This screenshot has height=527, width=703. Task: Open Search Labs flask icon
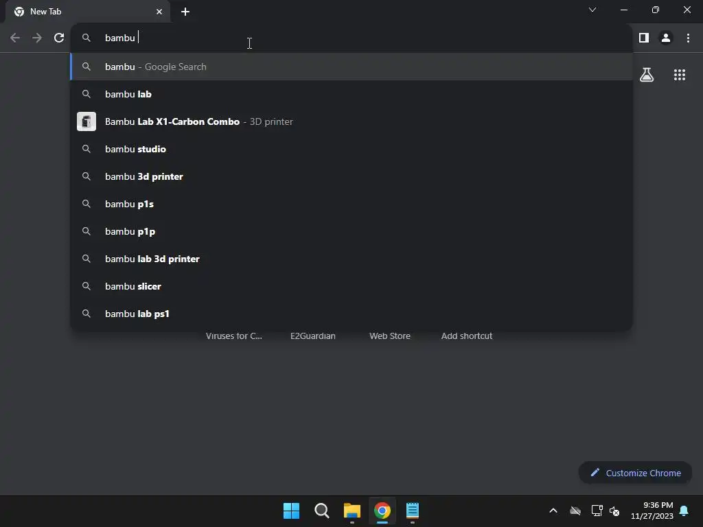tap(647, 75)
